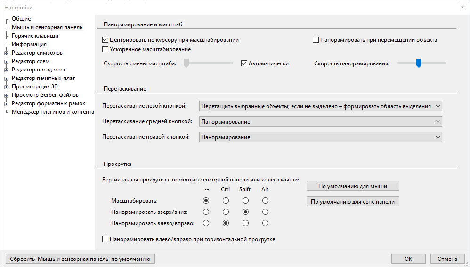
Task: Select Ctrl radio for Масштабировать
Action: (x=226, y=201)
